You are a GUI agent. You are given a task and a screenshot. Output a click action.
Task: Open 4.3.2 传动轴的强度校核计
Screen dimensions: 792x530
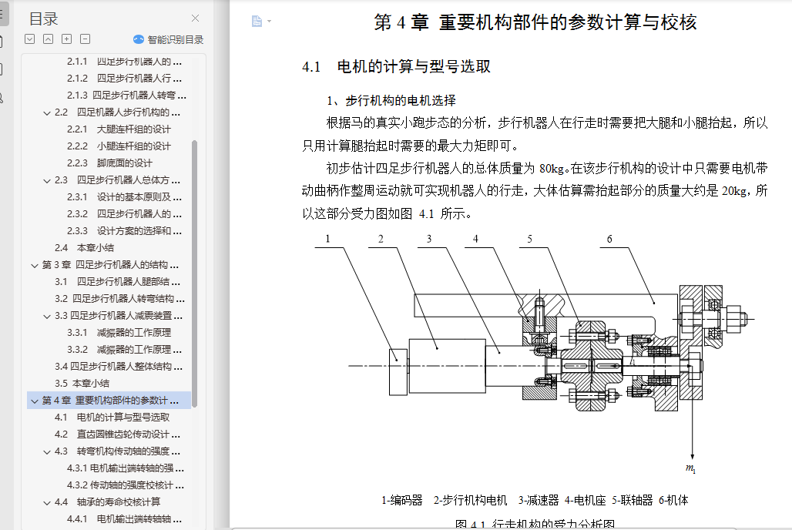click(126, 485)
